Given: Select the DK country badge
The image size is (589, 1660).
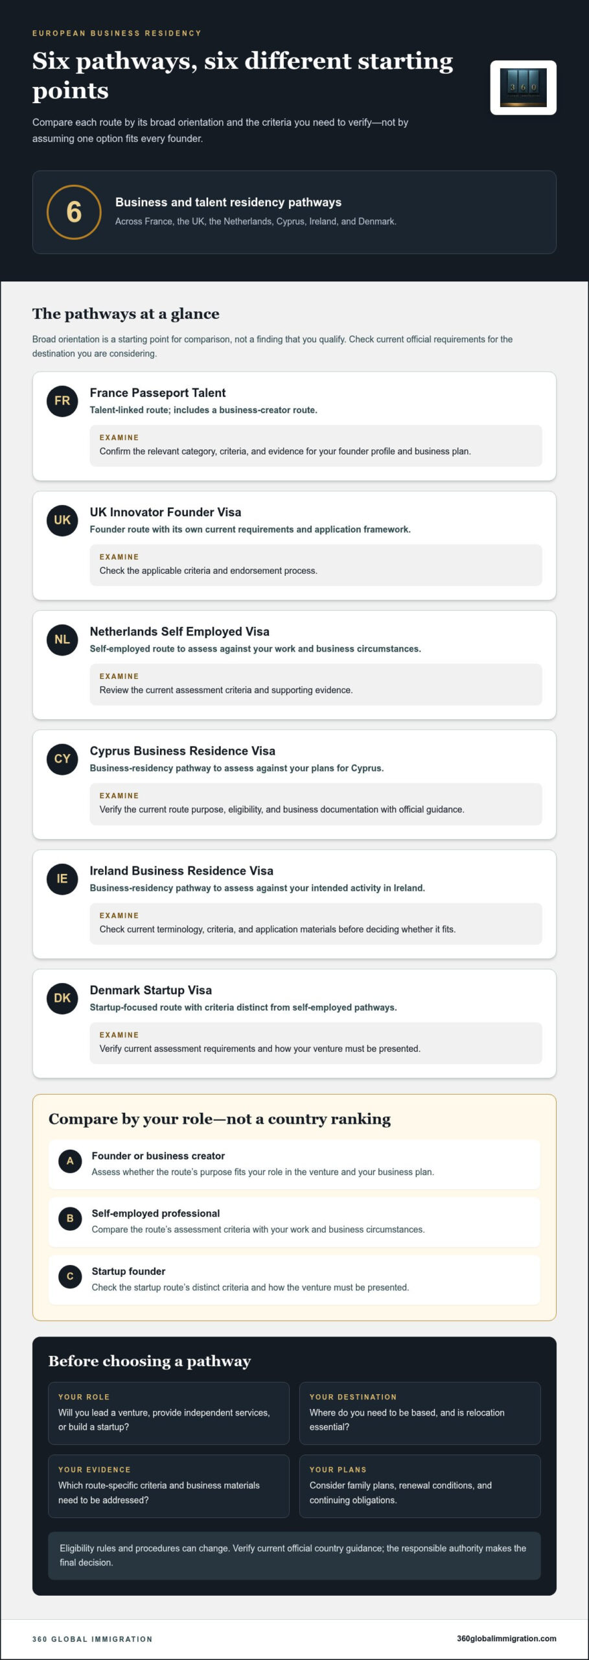Looking at the screenshot, I should point(62,998).
